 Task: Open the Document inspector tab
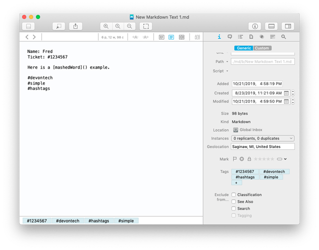pyautogui.click(x=251, y=37)
